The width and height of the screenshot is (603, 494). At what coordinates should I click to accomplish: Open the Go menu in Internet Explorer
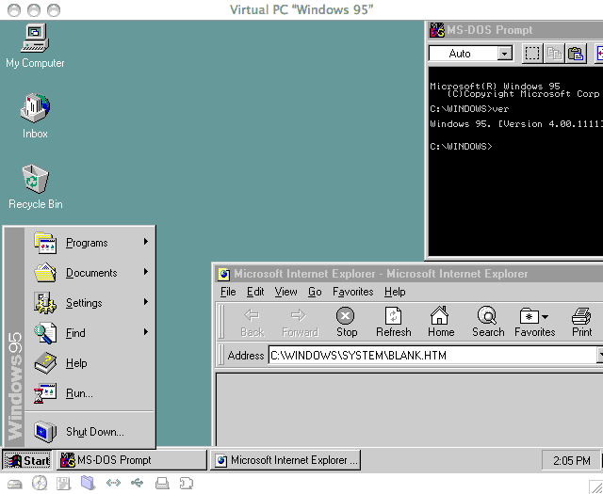(315, 292)
